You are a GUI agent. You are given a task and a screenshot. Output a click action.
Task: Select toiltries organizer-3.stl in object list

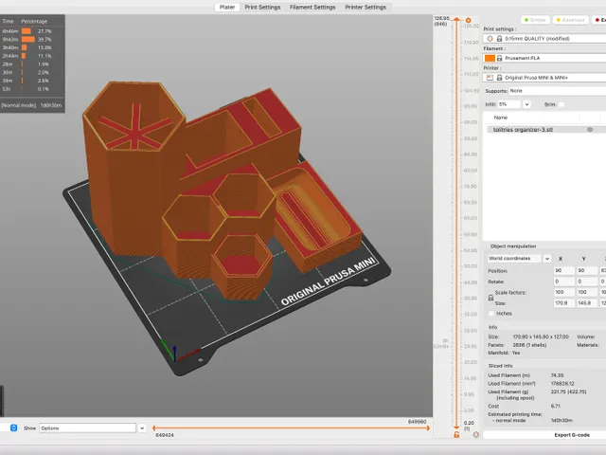[523, 130]
